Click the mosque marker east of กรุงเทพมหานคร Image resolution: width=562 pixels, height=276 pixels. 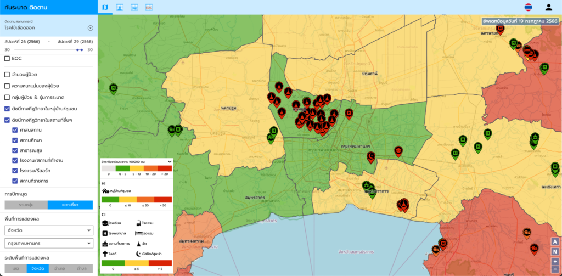tap(372, 157)
